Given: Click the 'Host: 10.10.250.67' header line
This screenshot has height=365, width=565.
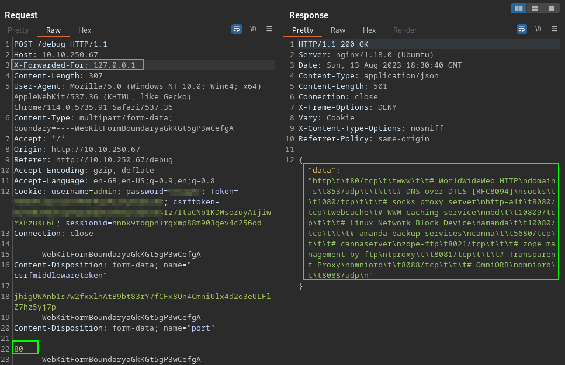Looking at the screenshot, I should pyautogui.click(x=56, y=55).
